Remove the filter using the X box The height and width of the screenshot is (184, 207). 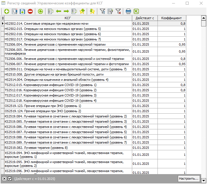(4, 178)
